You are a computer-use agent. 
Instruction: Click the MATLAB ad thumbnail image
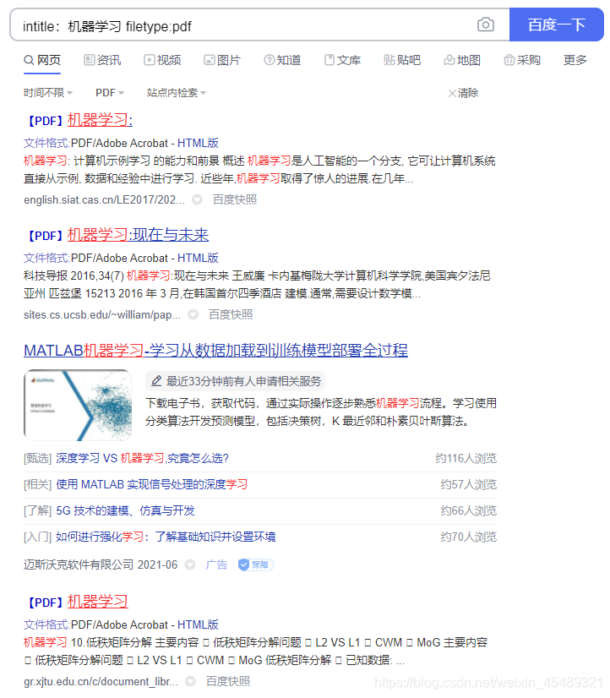tap(78, 405)
